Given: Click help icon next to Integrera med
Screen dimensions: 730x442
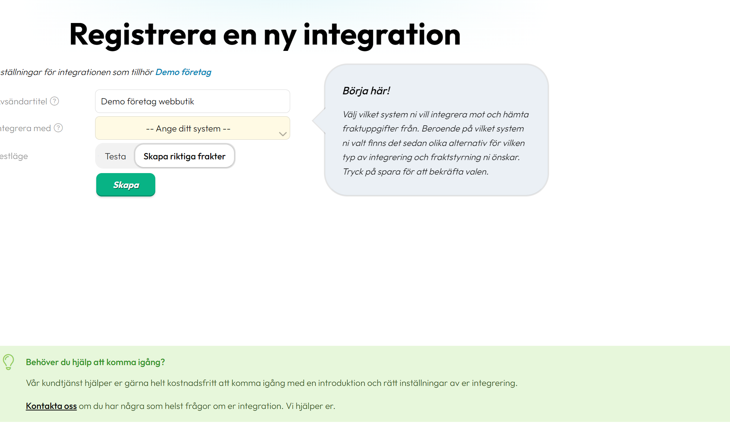Looking at the screenshot, I should tap(58, 128).
